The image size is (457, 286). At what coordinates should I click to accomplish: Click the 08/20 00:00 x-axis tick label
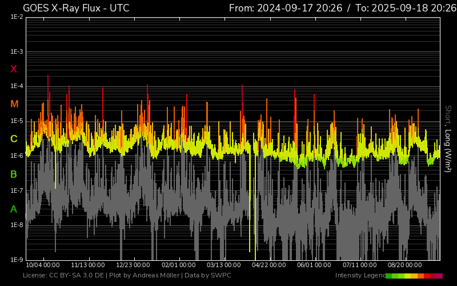tap(404, 265)
